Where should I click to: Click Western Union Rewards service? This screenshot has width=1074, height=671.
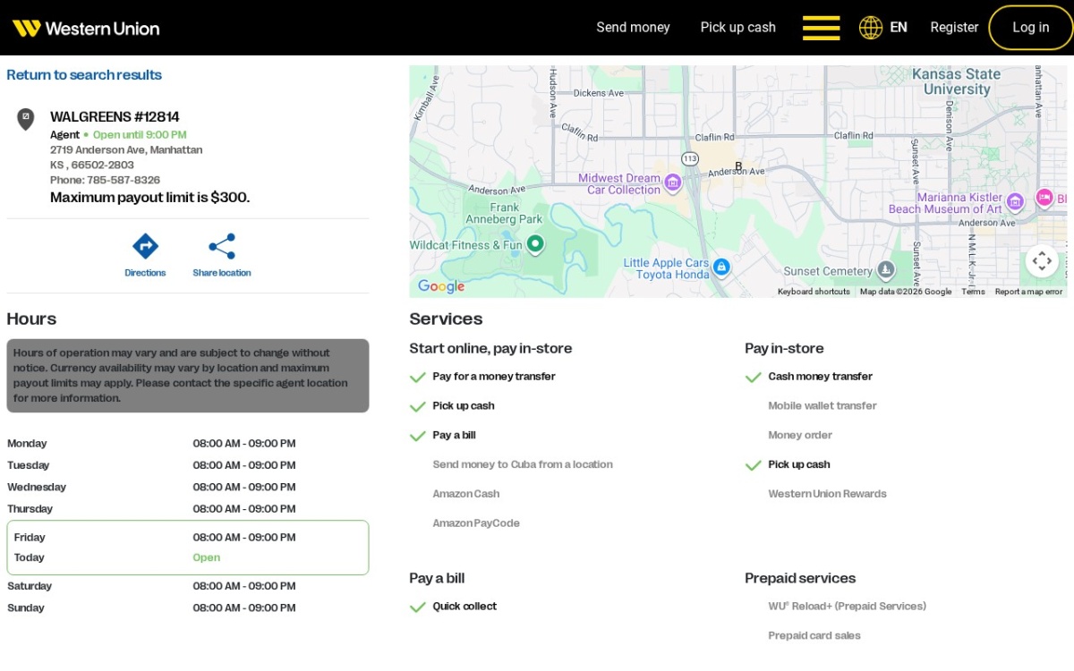(827, 494)
